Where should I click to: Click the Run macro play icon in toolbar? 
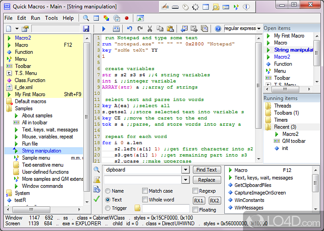click(x=104, y=29)
